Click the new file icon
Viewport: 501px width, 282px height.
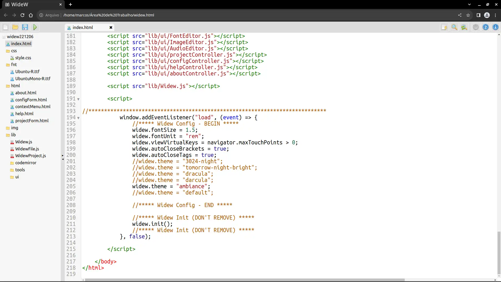pos(5,27)
